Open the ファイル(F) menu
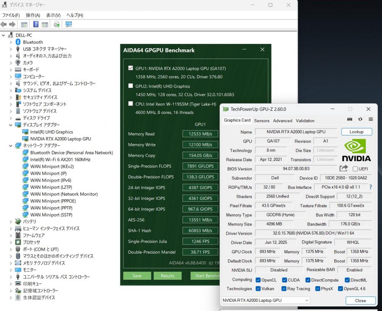 [x=11, y=15]
